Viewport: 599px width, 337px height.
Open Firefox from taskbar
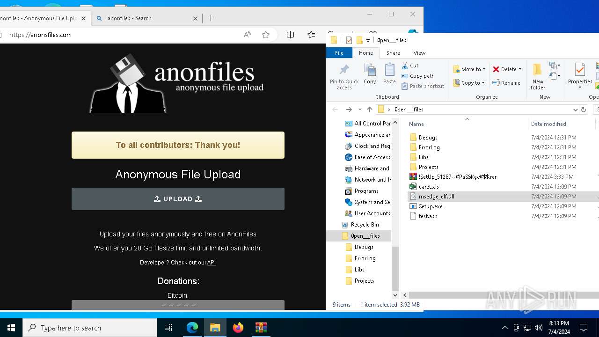[x=238, y=328]
